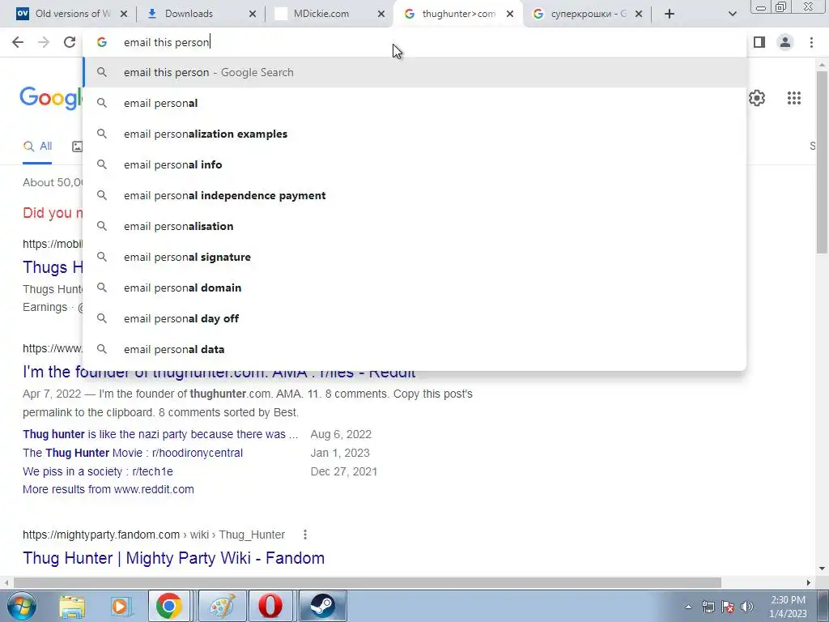This screenshot has height=622, width=829.
Task: Open 'Thug Hunter | Mighty Party Wiki' result
Action: (173, 558)
